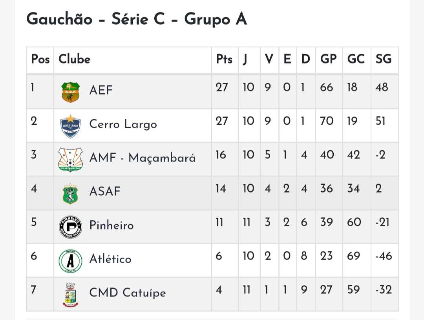This screenshot has width=424, height=320.
Task: Open the Cerro Largo team name
Action: [123, 124]
